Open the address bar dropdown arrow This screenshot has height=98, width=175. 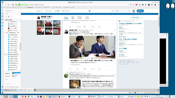tap(128, 5)
